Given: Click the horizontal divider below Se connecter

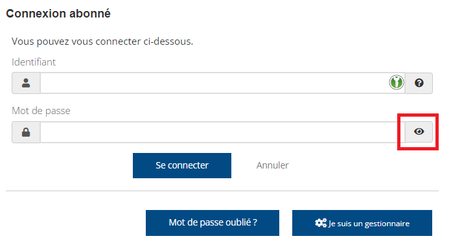Looking at the screenshot, I should click(222, 191).
